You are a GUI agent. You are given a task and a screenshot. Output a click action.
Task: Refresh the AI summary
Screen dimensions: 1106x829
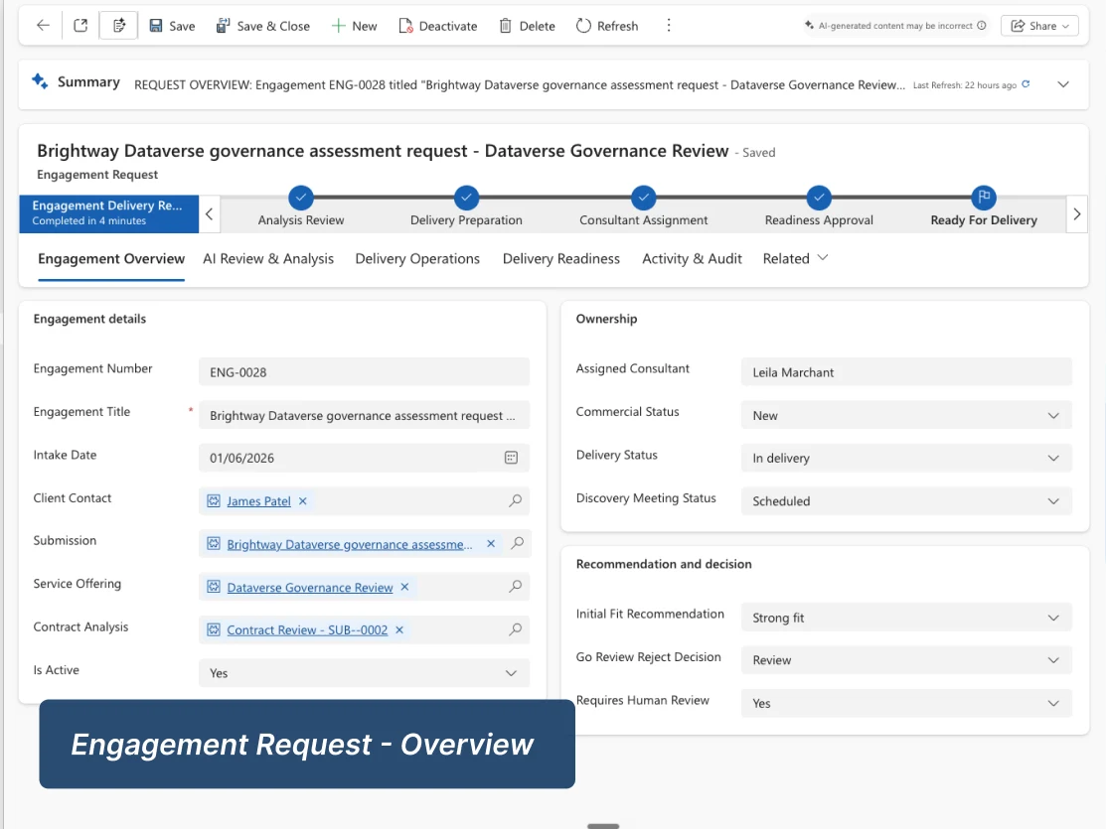[x=1027, y=83]
